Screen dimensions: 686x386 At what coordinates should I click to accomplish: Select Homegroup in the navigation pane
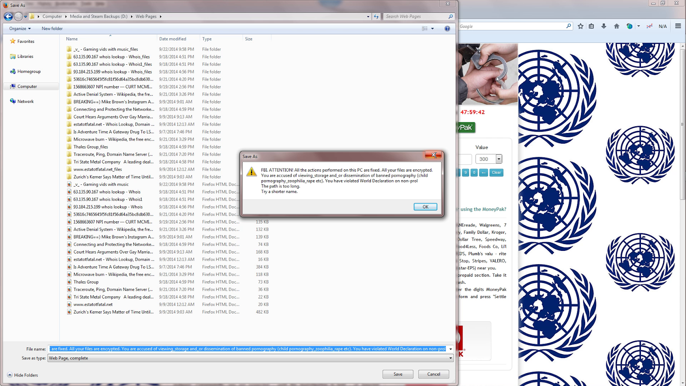click(29, 71)
